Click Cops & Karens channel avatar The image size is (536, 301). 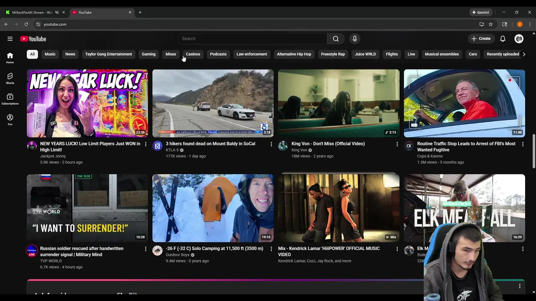coord(409,146)
